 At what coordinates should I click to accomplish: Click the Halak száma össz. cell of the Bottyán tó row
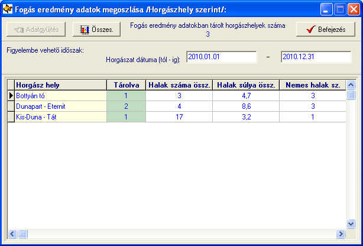(179, 96)
